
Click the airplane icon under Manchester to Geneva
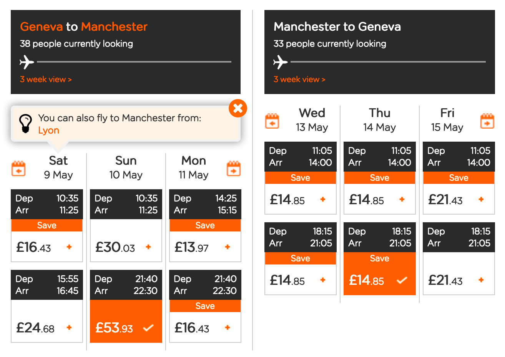click(281, 62)
